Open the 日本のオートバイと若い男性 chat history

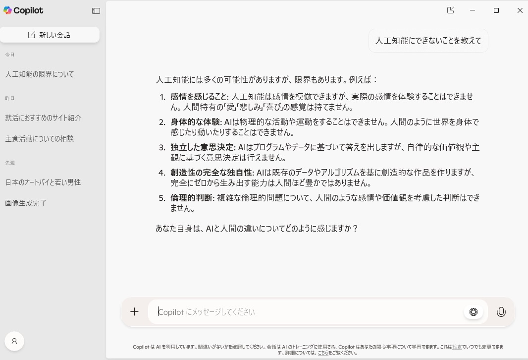[x=43, y=182]
